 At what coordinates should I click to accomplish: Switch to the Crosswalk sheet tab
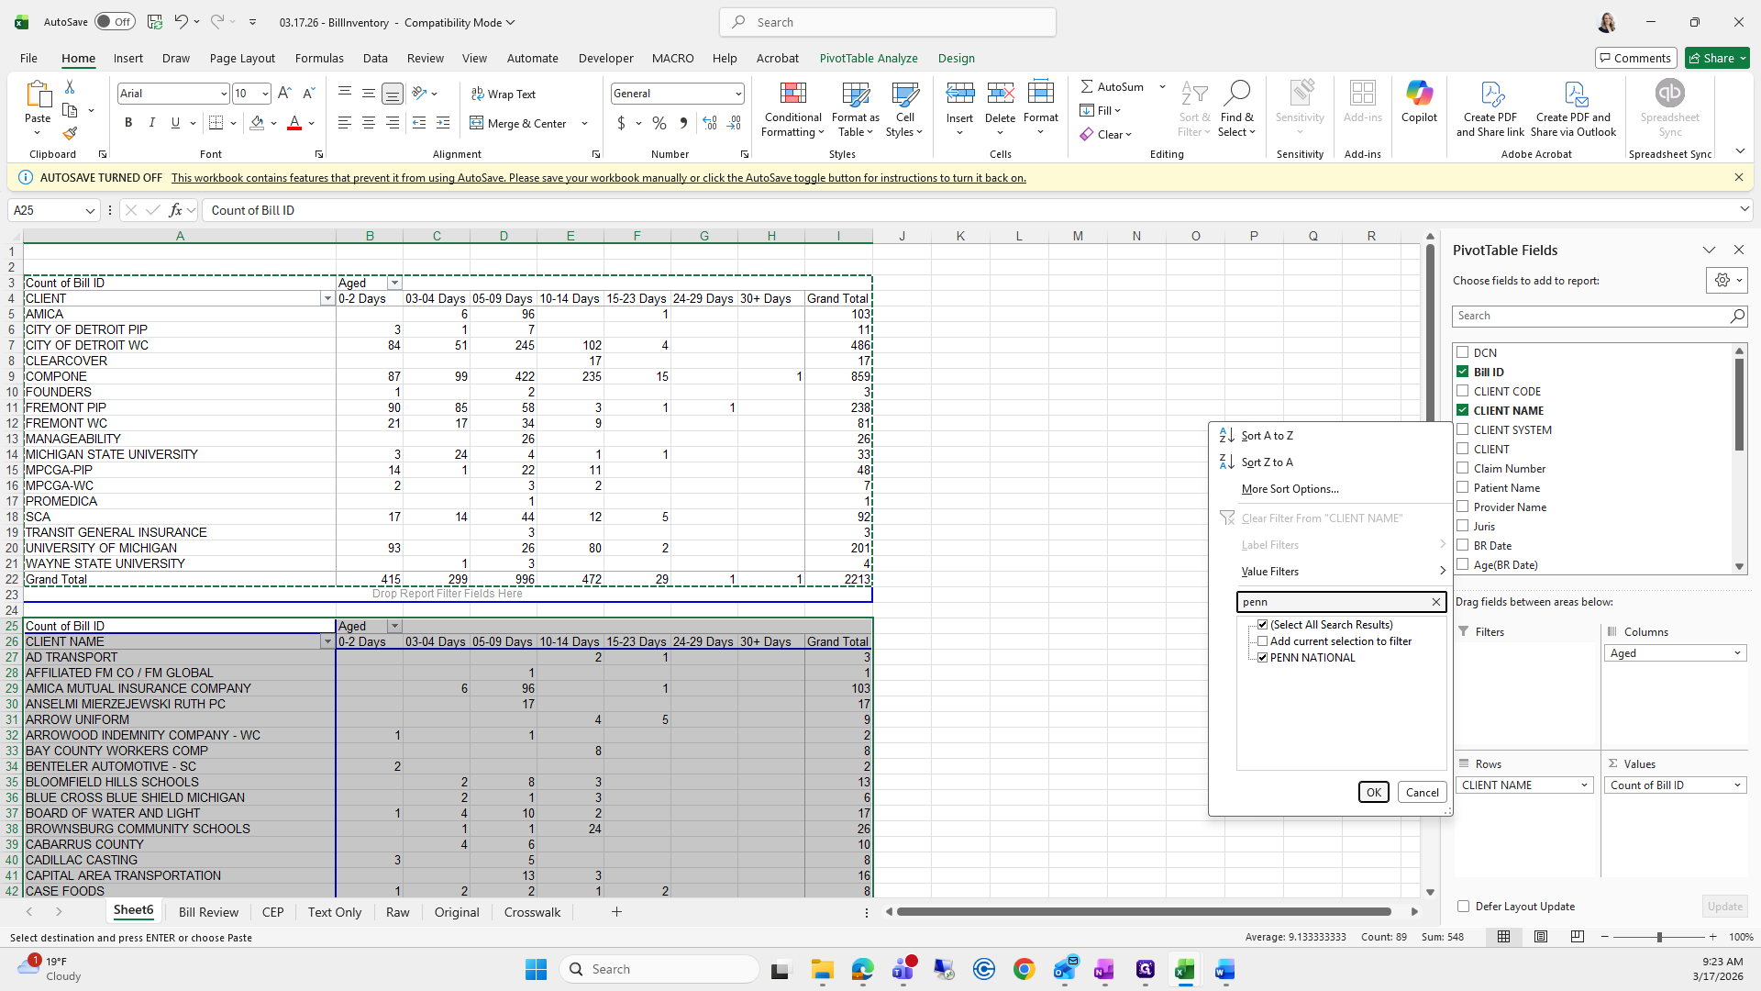[532, 912]
